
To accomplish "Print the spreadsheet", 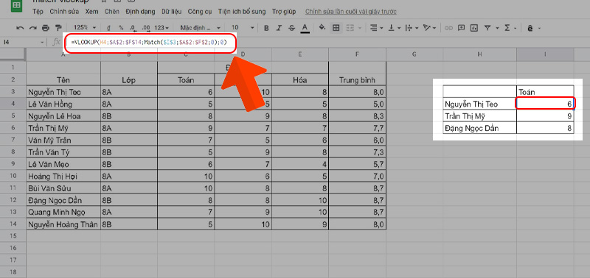I will point(46,28).
